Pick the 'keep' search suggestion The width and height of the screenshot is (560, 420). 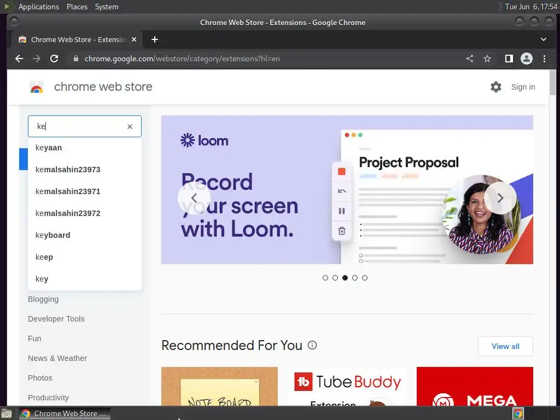point(85,257)
